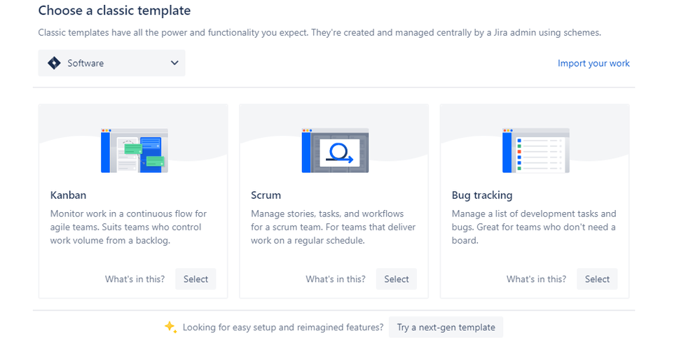Click the Bug tracking description about development tasks
Viewport: 700px width, 364px height.
tap(534, 227)
